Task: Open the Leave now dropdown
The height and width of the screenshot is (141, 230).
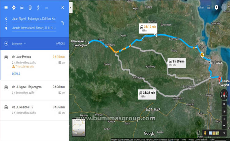Action: [x=19, y=44]
